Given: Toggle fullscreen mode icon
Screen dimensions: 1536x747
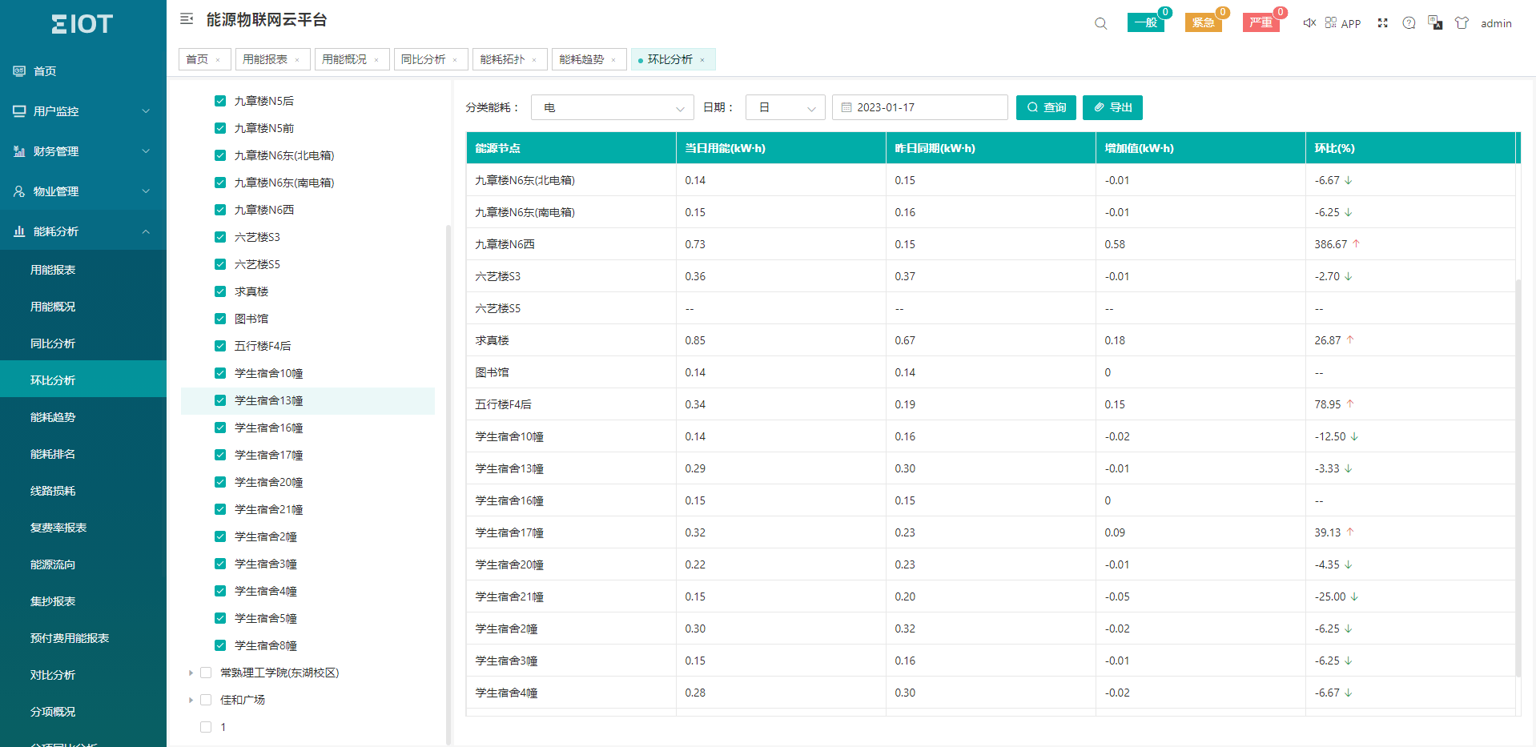Looking at the screenshot, I should click(1383, 22).
